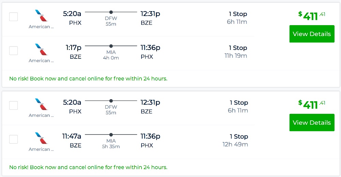Click the 1 Stop label above 11h 19m
The image size is (341, 177).
tap(238, 48)
